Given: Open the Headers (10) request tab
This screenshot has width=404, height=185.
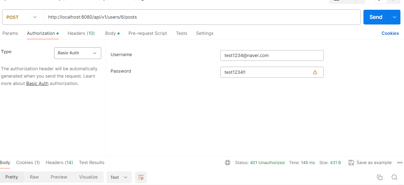Looking at the screenshot, I should coord(81,33).
